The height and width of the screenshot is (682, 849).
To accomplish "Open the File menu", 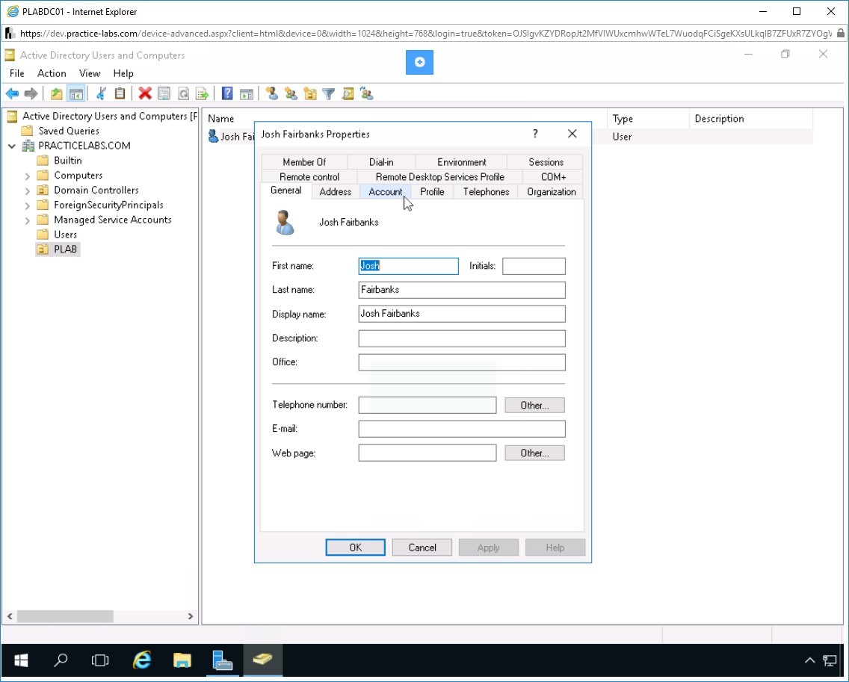I will point(16,73).
